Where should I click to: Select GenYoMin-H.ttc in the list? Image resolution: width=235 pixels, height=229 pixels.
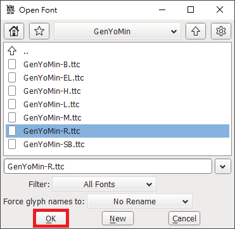[117, 91]
